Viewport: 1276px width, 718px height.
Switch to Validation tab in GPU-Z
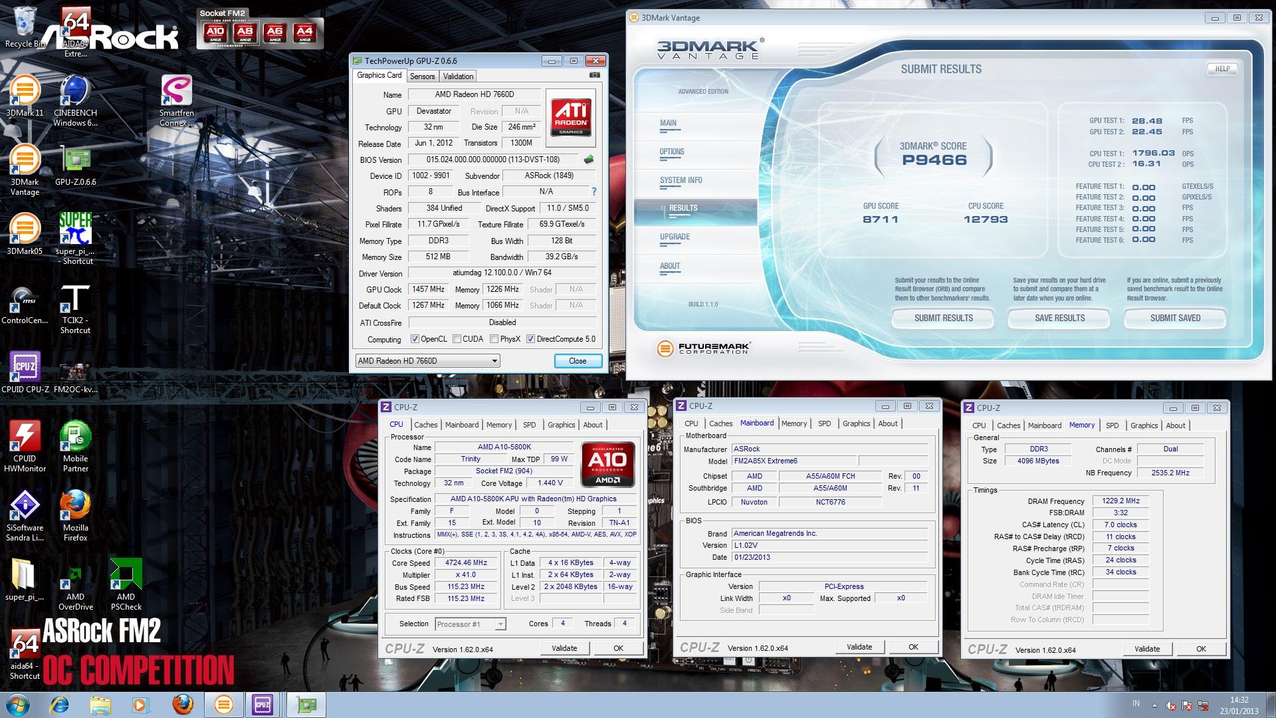click(458, 76)
